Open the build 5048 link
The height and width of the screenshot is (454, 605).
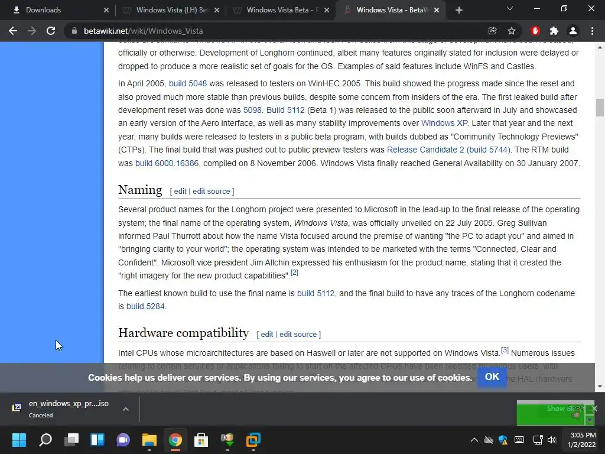point(188,83)
